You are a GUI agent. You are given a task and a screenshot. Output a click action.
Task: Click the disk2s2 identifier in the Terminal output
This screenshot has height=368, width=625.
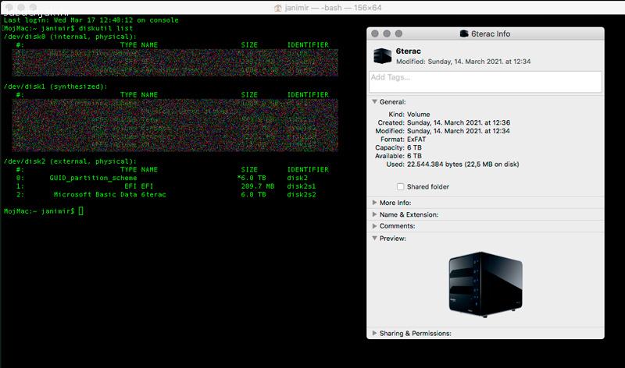(x=302, y=195)
